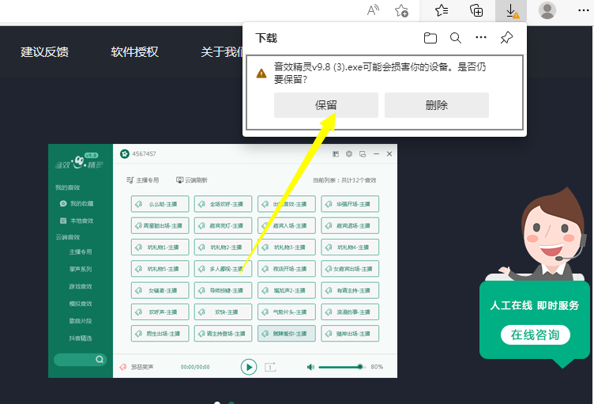Image resolution: width=594 pixels, height=404 pixels.
Task: Click the 人工在线 即时服务 banner text
Action: coord(535,305)
